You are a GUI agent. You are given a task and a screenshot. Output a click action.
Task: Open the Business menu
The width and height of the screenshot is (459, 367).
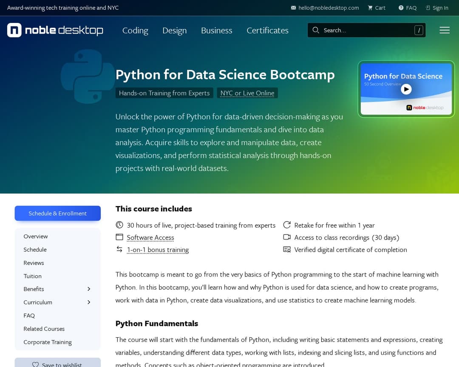pyautogui.click(x=217, y=31)
